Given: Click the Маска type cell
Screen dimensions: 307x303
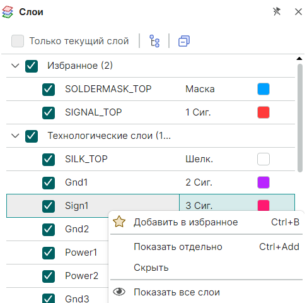Looking at the screenshot, I should pyautogui.click(x=200, y=89).
